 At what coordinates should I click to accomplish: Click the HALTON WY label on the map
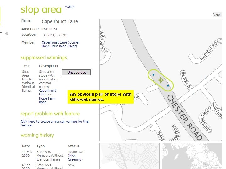pos(187,79)
